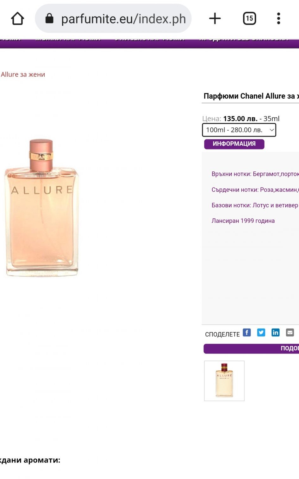This screenshot has width=299, height=479.
Task: Tap the browser home icon
Action: point(18,18)
